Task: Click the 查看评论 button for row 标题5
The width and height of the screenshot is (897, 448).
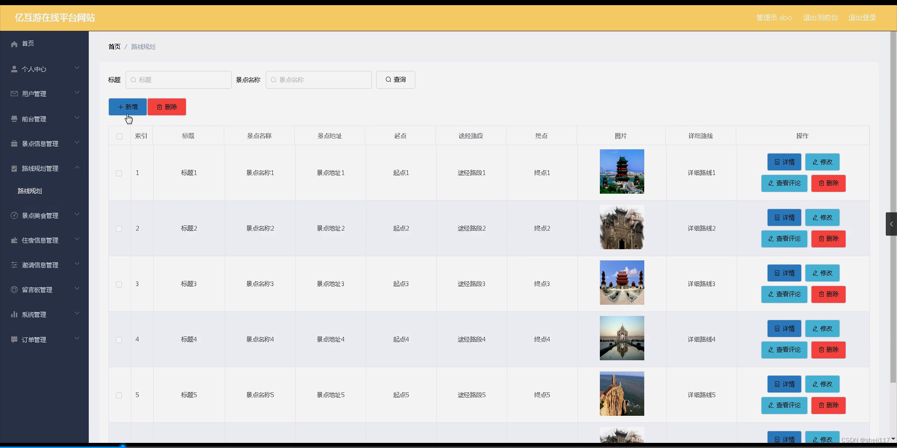Action: click(x=784, y=406)
